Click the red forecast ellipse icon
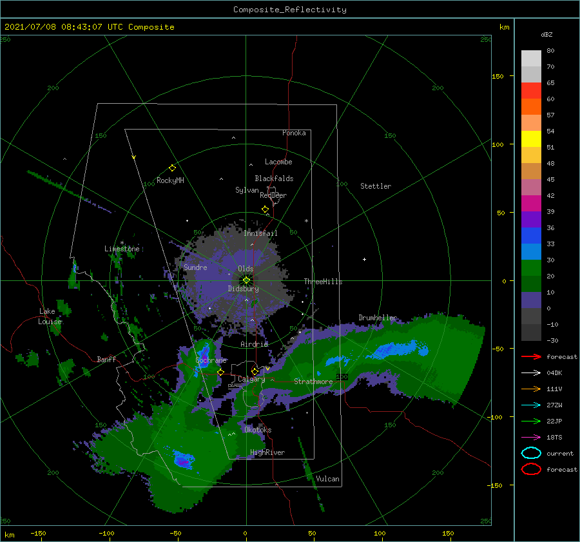 click(x=531, y=469)
